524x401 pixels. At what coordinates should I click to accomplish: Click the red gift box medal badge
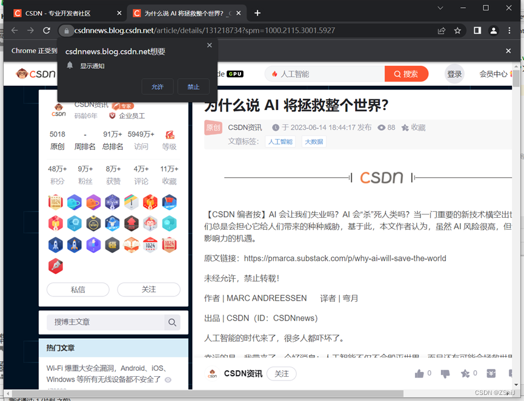click(x=150, y=202)
